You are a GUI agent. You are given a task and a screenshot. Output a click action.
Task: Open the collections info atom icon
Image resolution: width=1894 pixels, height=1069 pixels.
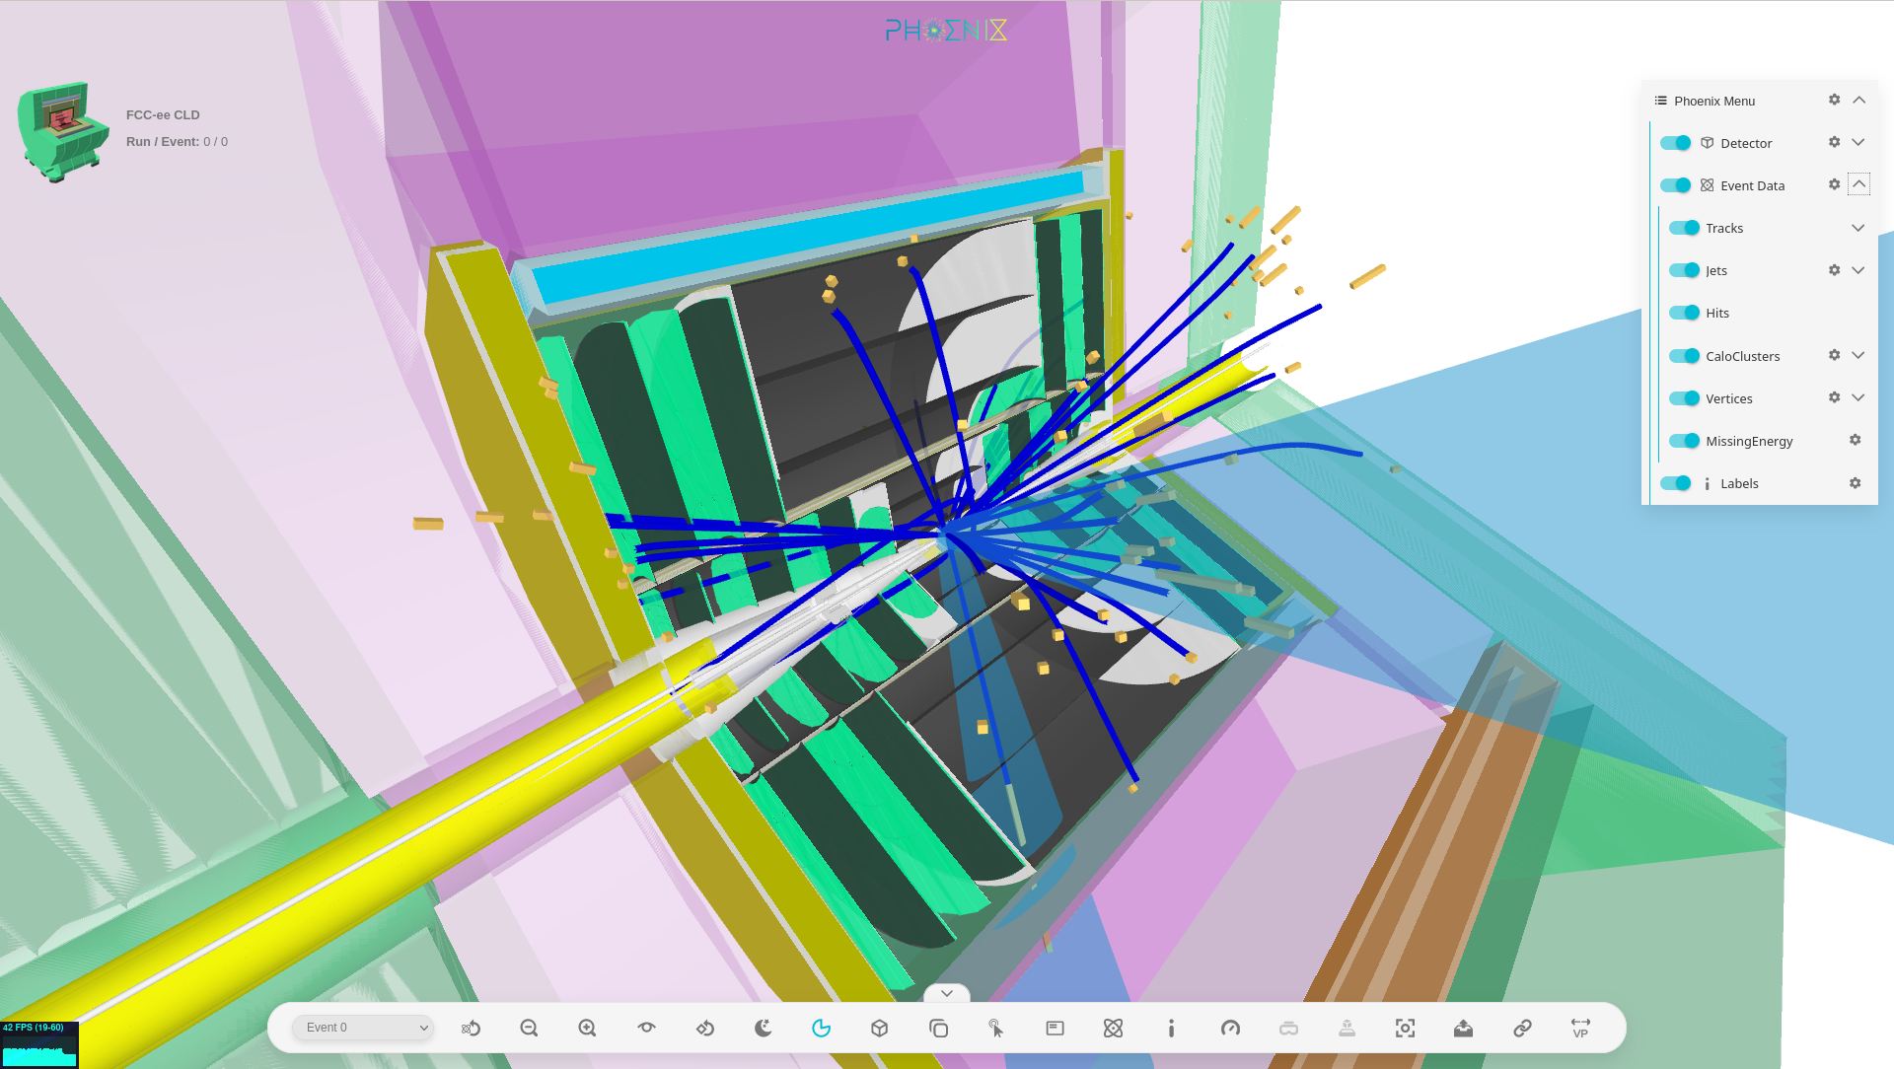[x=1113, y=1028]
